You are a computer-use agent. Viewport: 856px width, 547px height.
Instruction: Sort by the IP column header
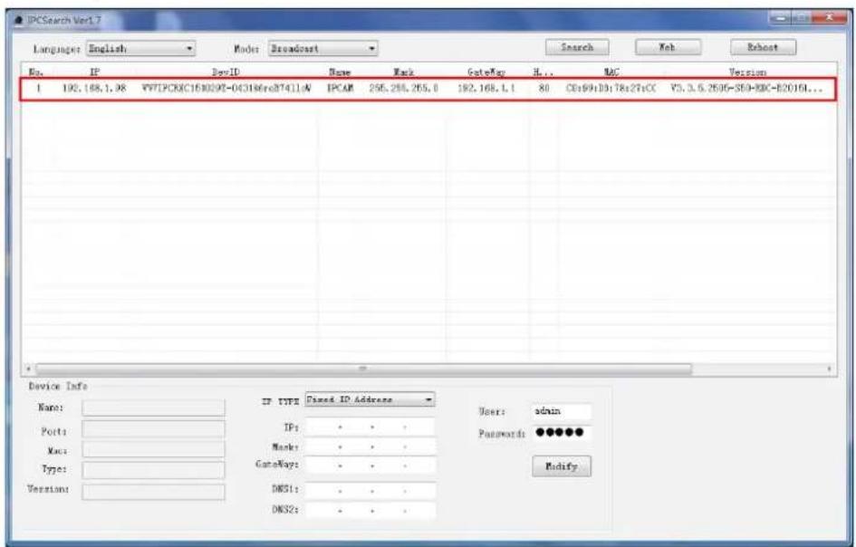(94, 72)
